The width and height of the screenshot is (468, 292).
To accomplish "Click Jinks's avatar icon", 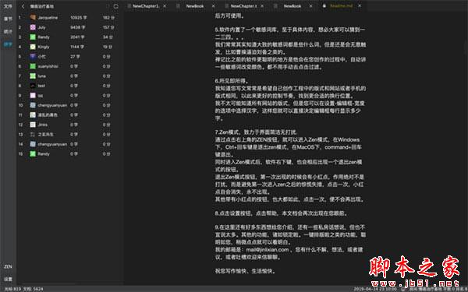I will click(x=33, y=125).
